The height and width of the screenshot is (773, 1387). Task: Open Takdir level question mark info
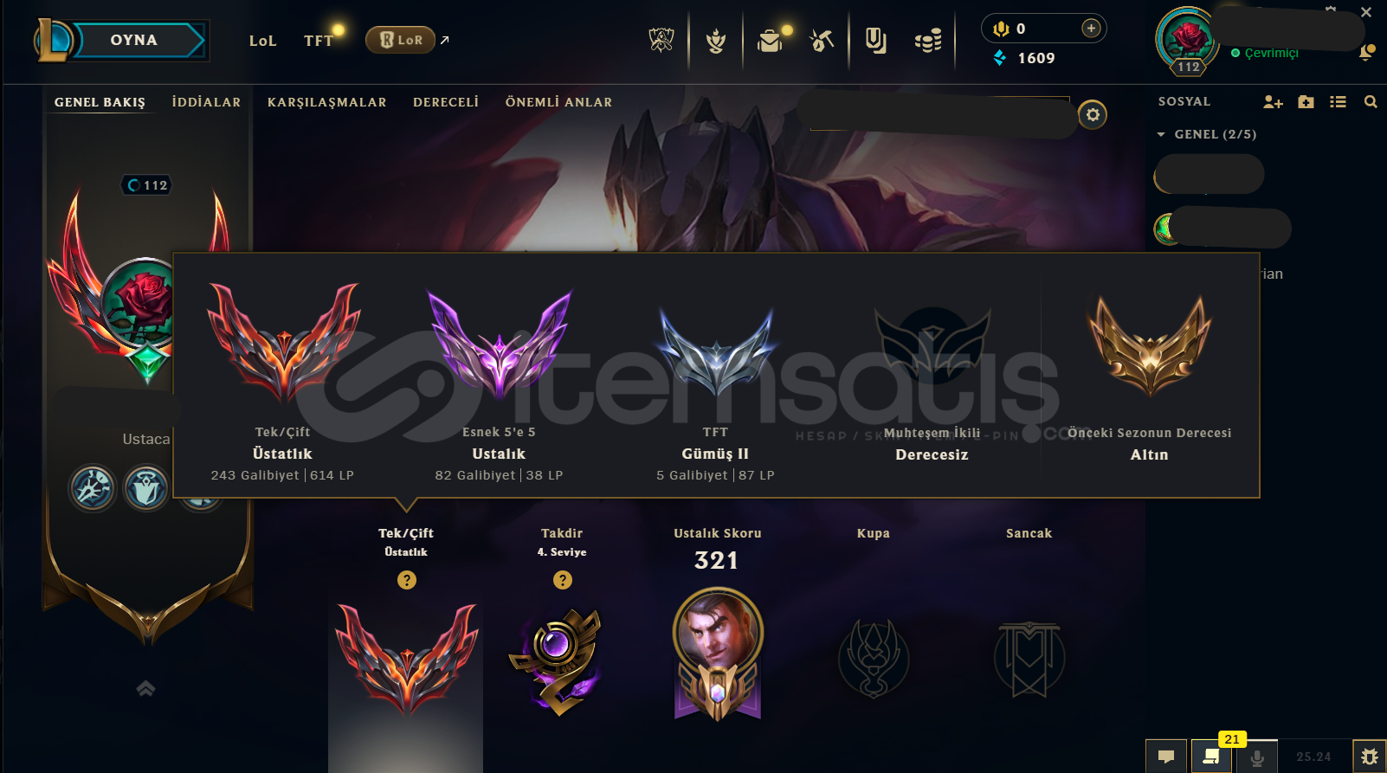pyautogui.click(x=563, y=580)
